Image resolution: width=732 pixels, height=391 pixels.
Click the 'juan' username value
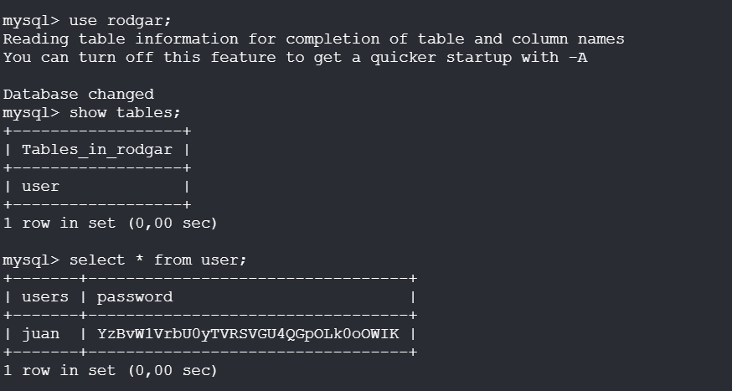40,333
